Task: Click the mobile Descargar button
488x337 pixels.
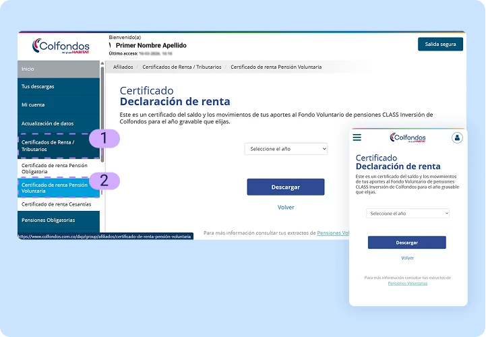Action: tap(406, 243)
